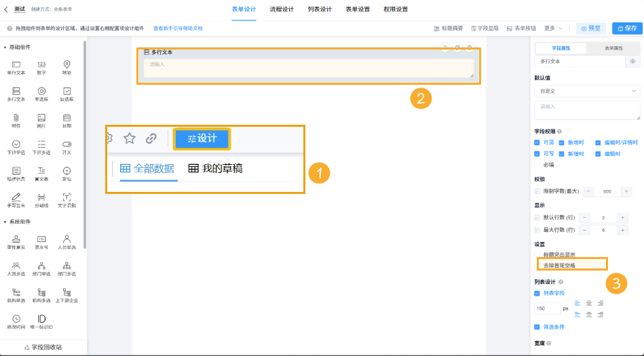This screenshot has width=644, height=356.
Task: Select the 部门多选 multi-department component
Action: coord(67,269)
